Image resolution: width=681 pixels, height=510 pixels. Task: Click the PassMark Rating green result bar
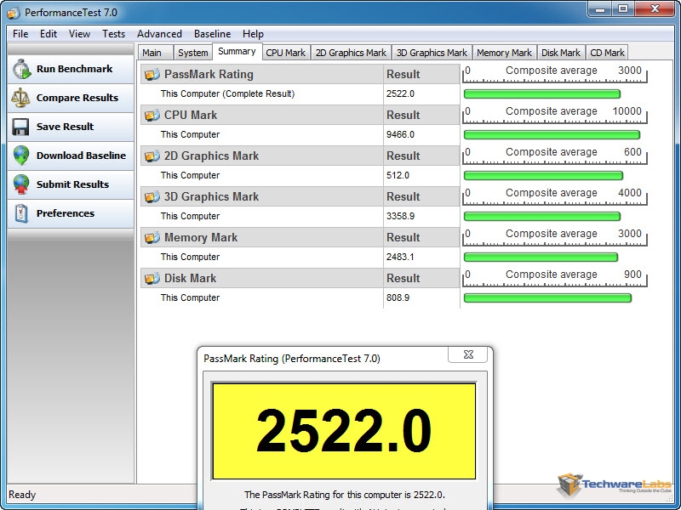pos(542,94)
